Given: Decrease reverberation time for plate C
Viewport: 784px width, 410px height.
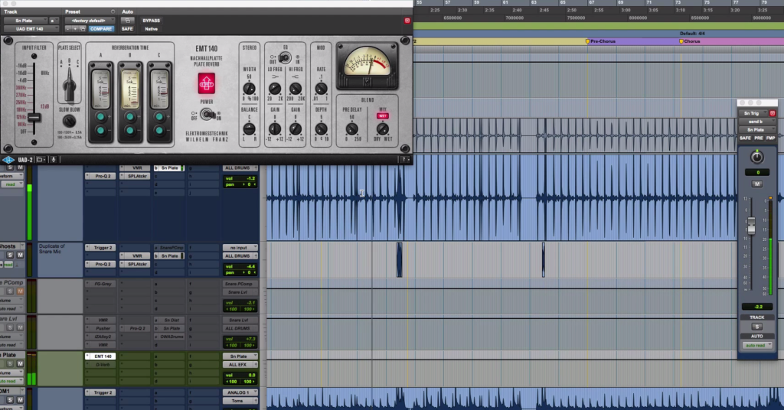Looking at the screenshot, I should click(159, 130).
